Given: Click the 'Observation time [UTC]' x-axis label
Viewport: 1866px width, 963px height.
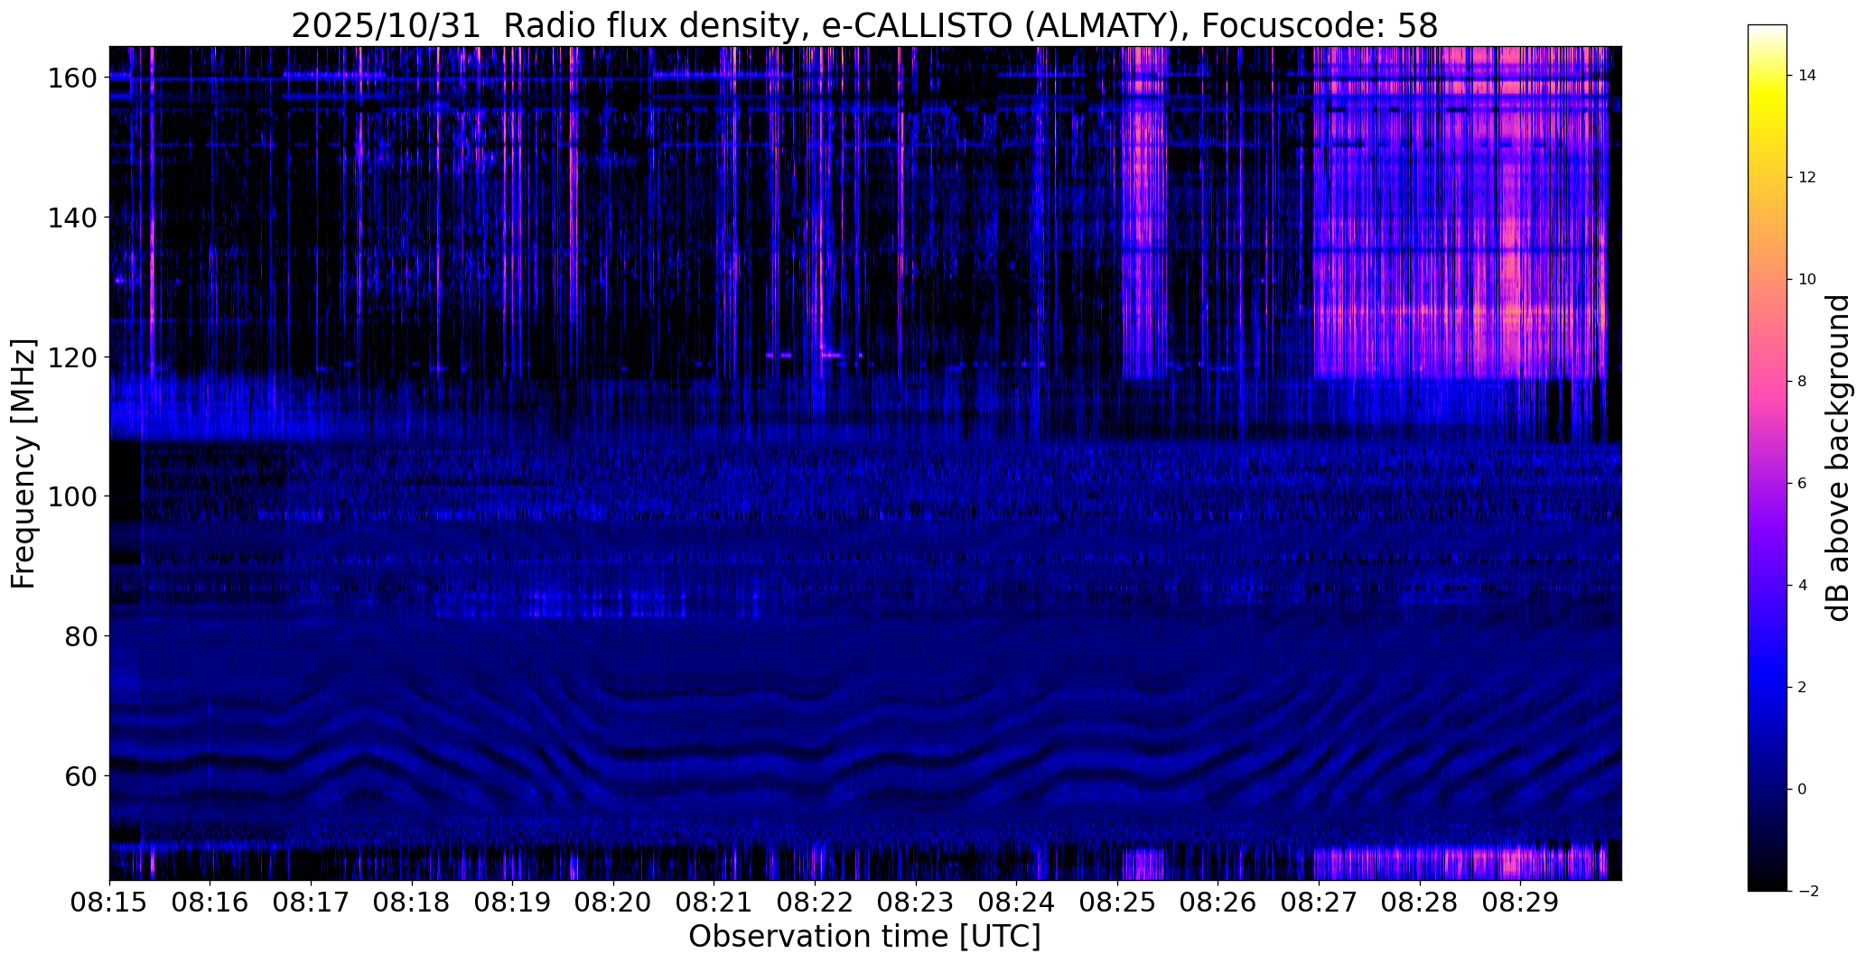Looking at the screenshot, I should pos(864,936).
